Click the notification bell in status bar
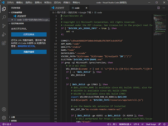Screen dimensions: 168x126 [164, 124]
